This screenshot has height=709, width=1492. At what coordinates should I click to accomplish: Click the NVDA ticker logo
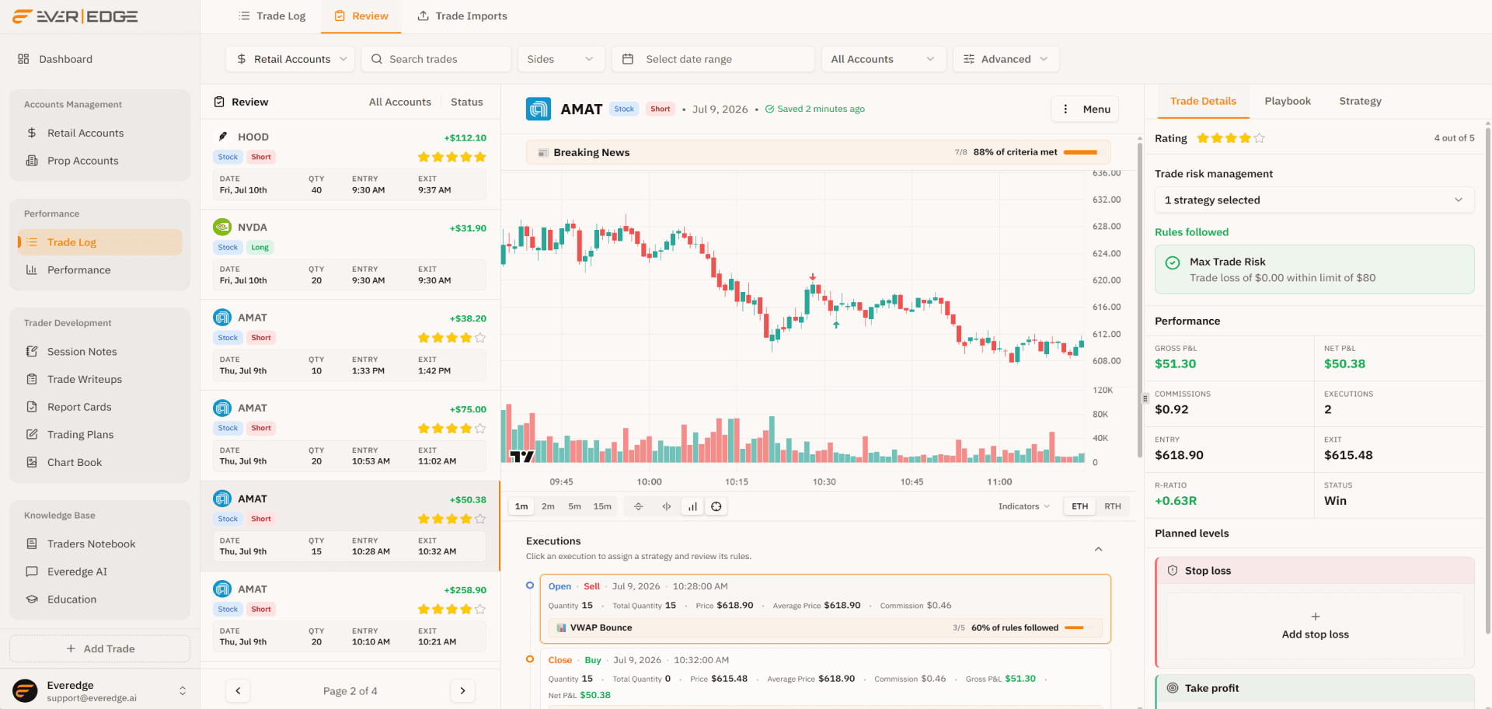coord(222,227)
